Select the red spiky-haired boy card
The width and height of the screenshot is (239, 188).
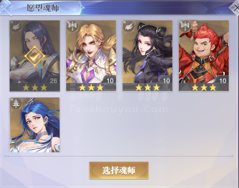pyautogui.click(x=204, y=56)
